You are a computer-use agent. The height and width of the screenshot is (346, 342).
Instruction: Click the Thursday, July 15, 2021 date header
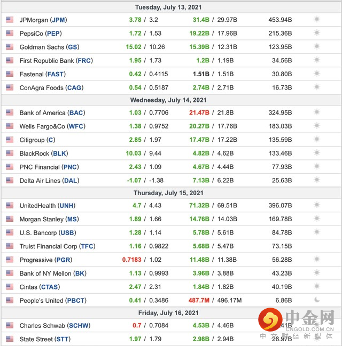point(168,193)
